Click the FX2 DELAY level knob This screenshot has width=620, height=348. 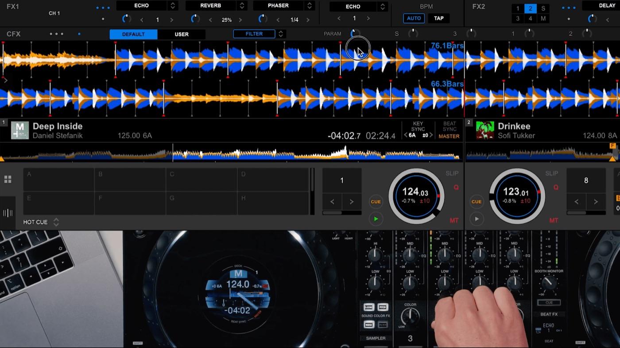click(592, 19)
